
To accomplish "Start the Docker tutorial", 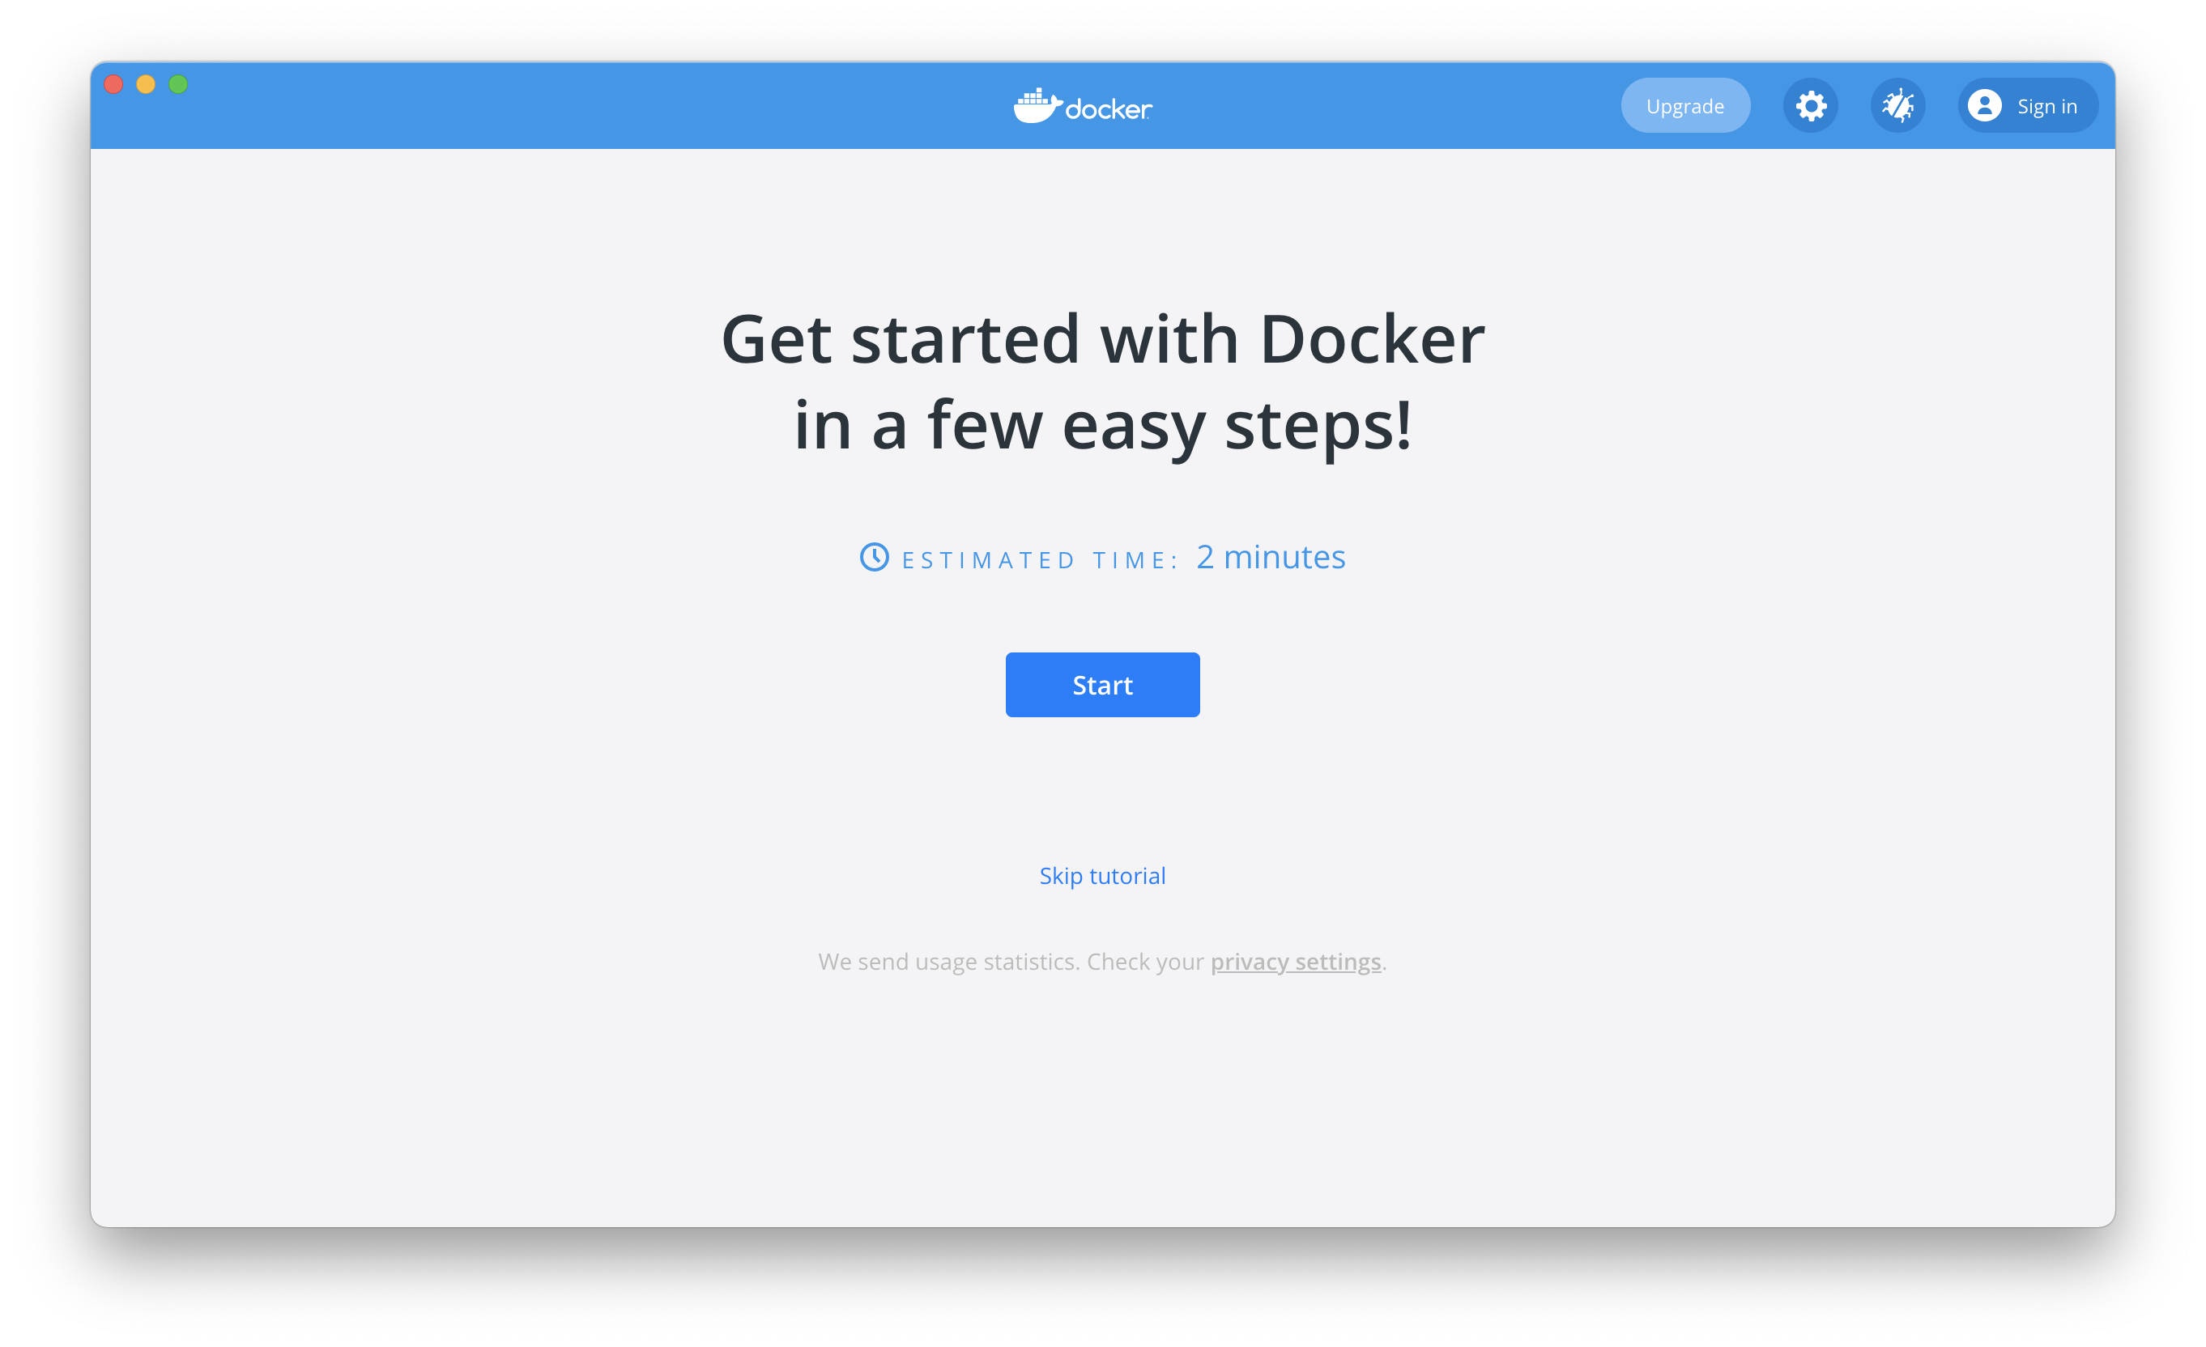I will tap(1101, 684).
